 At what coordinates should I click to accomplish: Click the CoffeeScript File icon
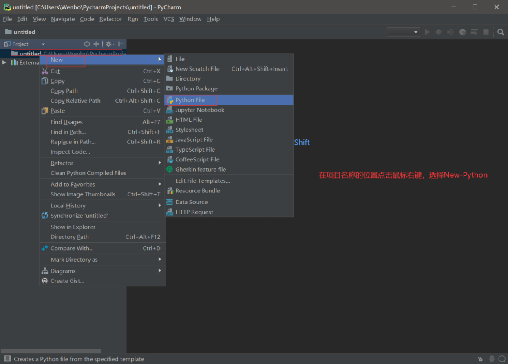[x=170, y=159]
